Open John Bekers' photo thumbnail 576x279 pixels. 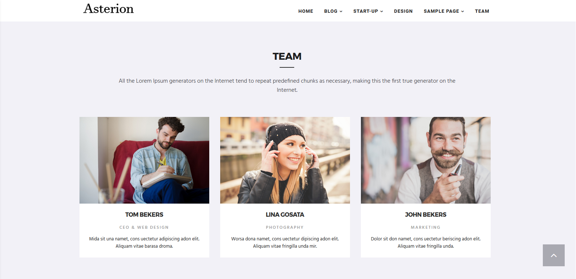tap(426, 160)
